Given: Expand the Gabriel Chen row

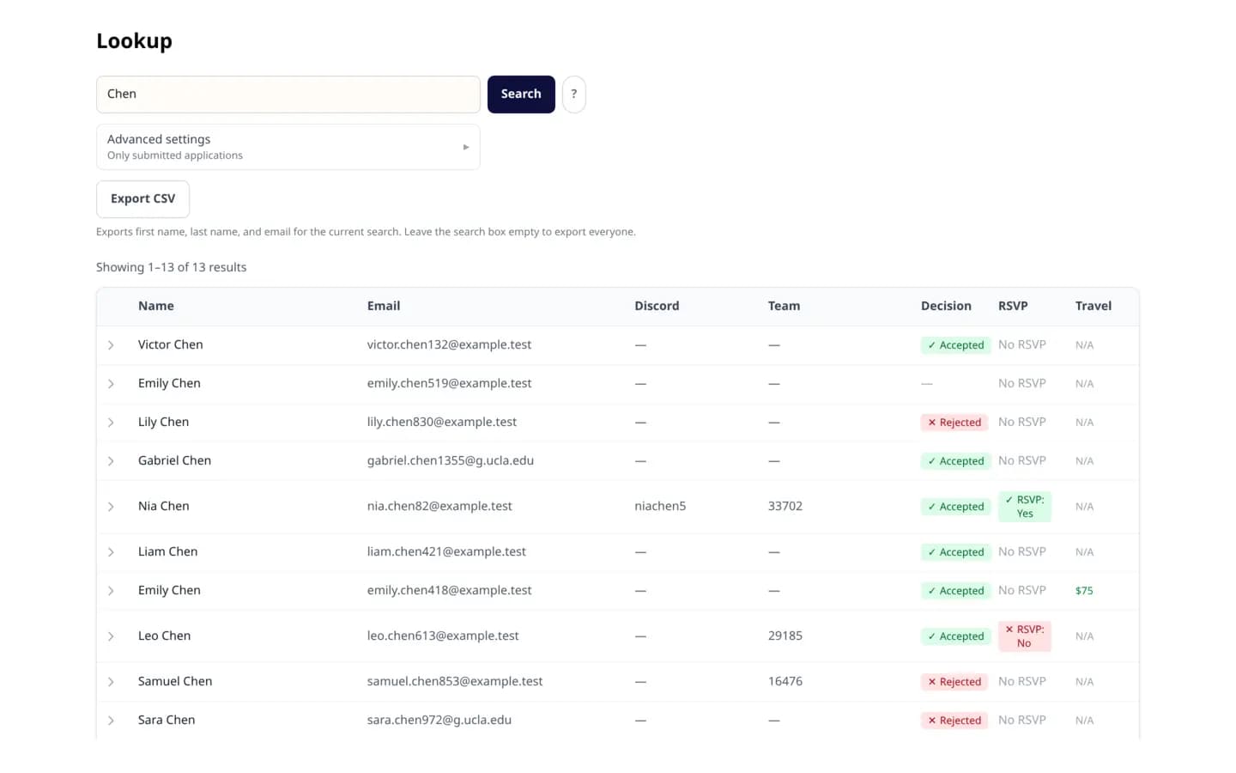Looking at the screenshot, I should (x=111, y=461).
